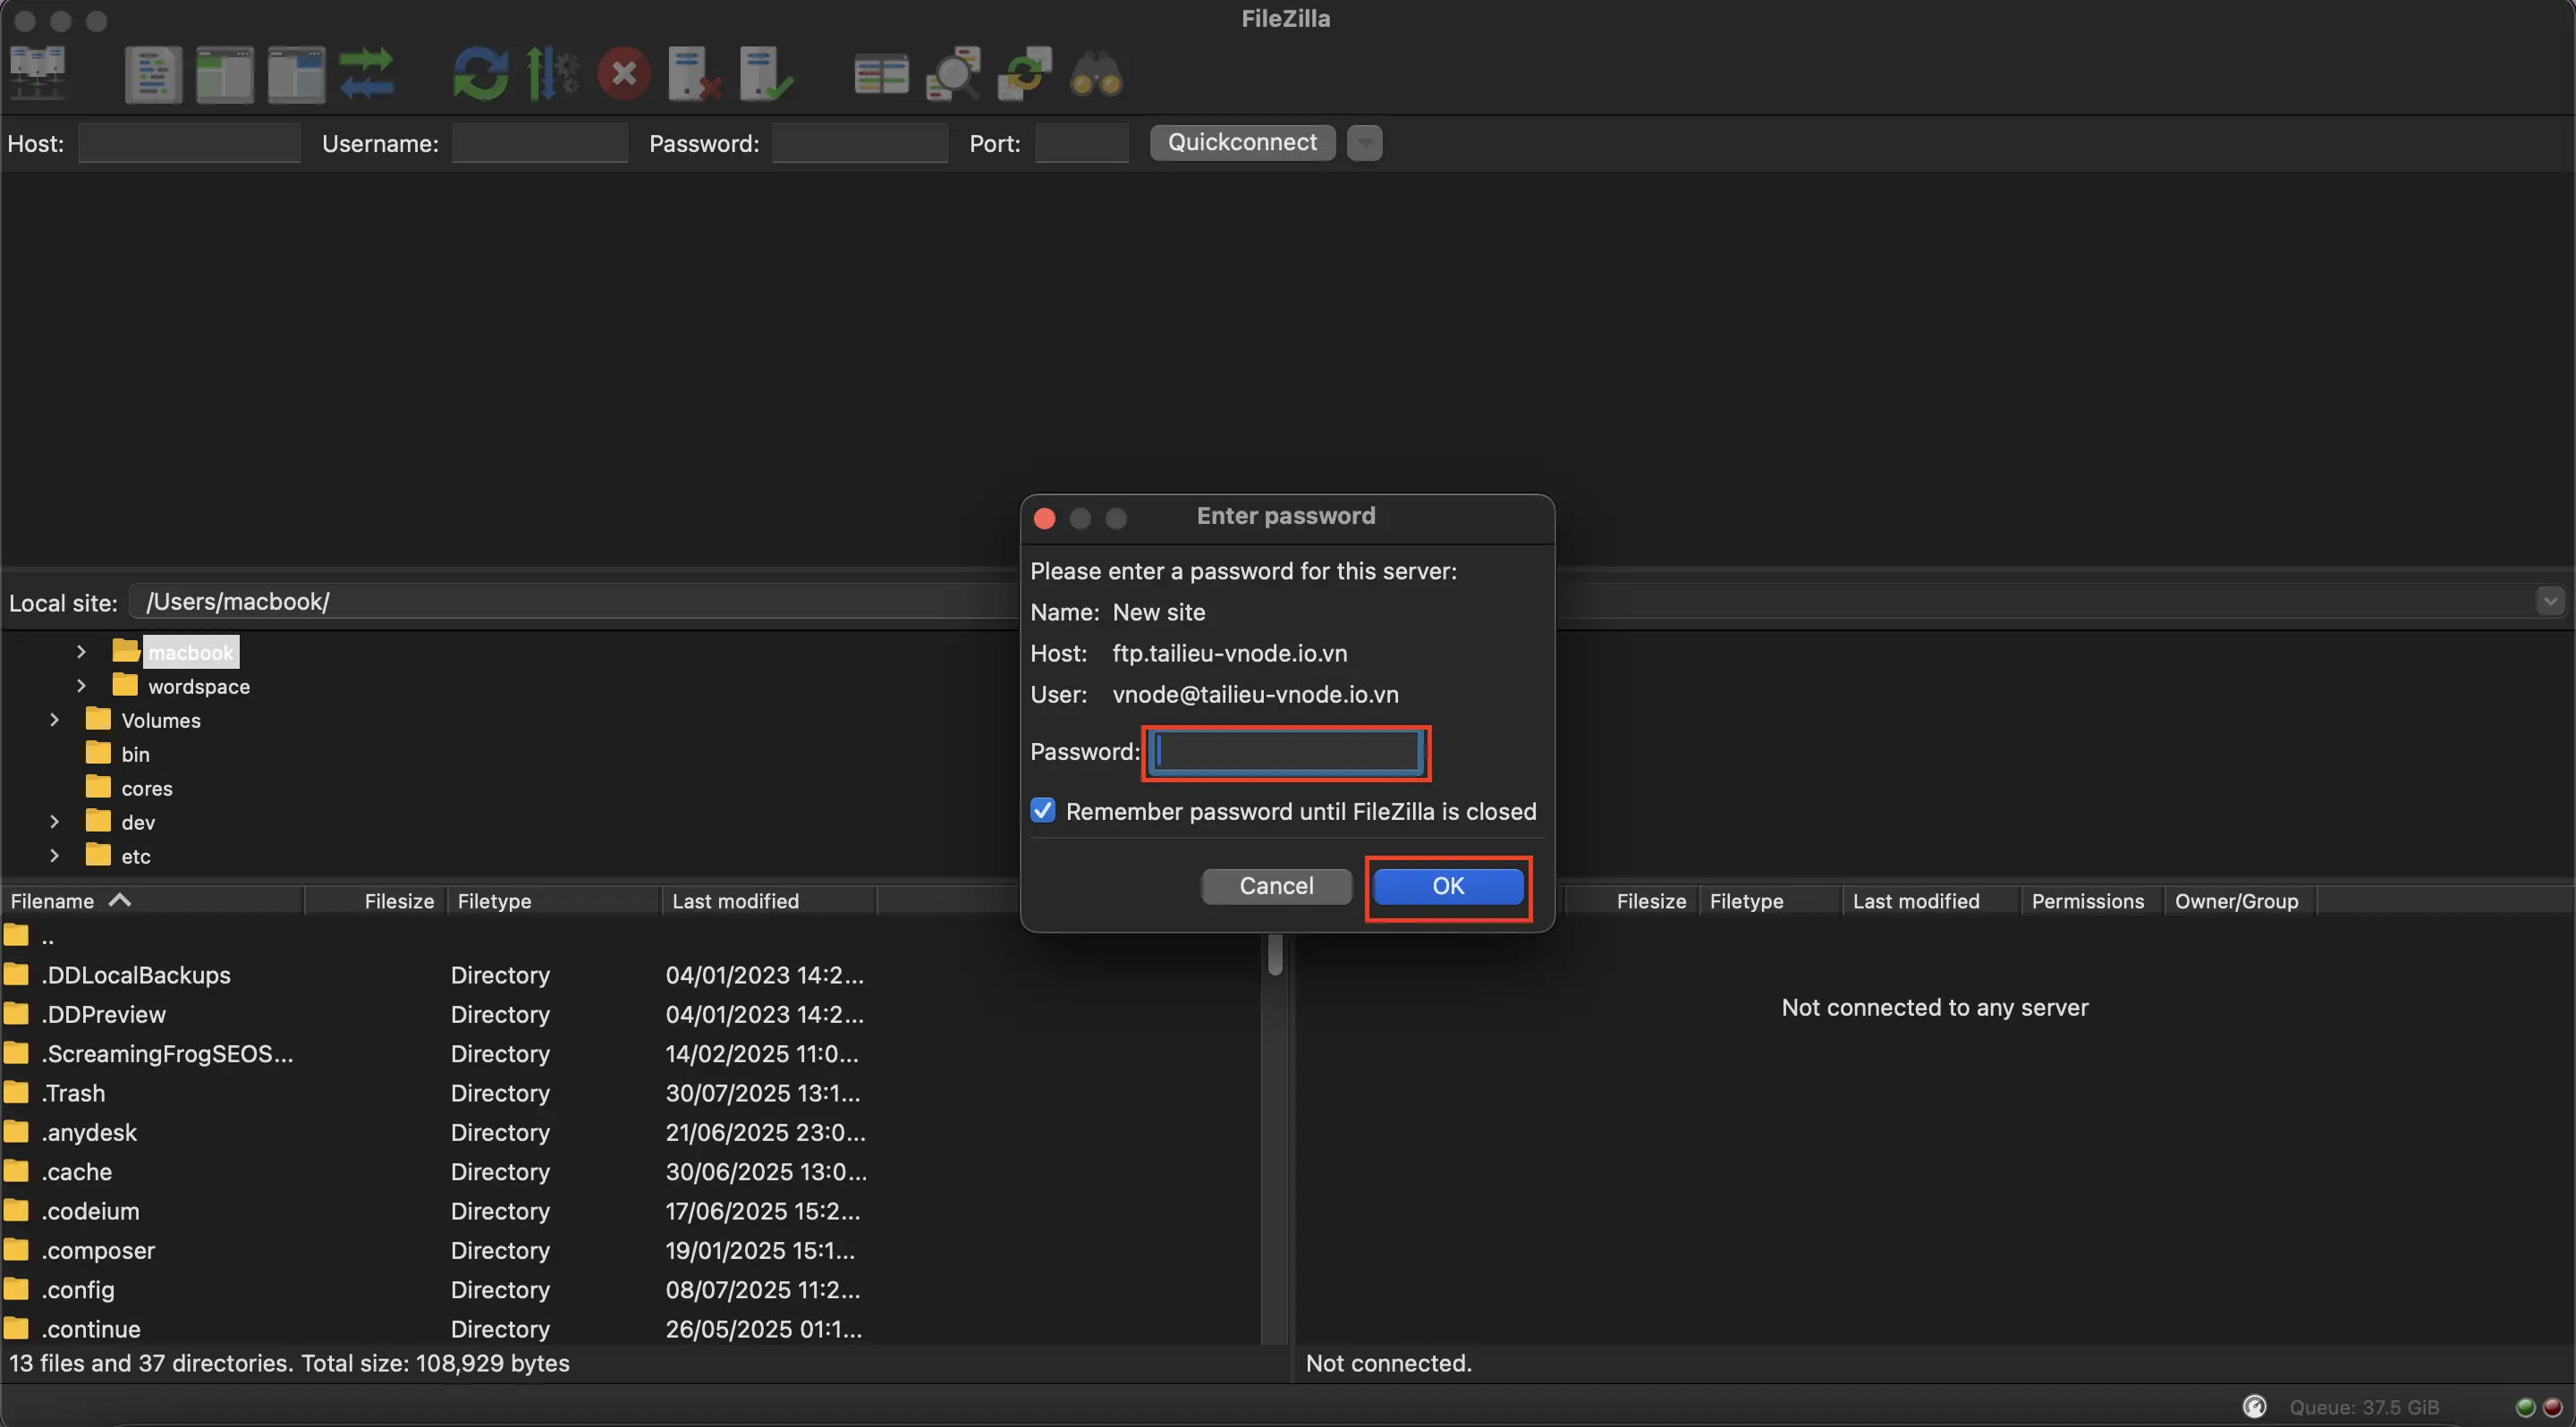The image size is (2576, 1427).
Task: Expand the etc folder in tree
Action: click(x=54, y=856)
